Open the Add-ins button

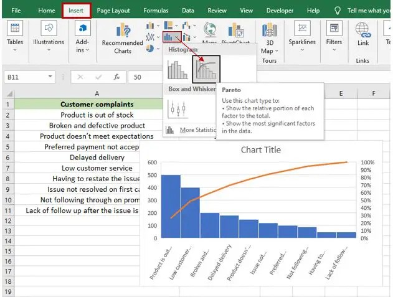point(82,36)
